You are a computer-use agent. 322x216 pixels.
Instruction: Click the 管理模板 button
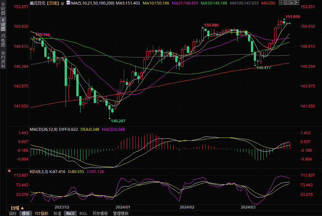click(x=121, y=213)
